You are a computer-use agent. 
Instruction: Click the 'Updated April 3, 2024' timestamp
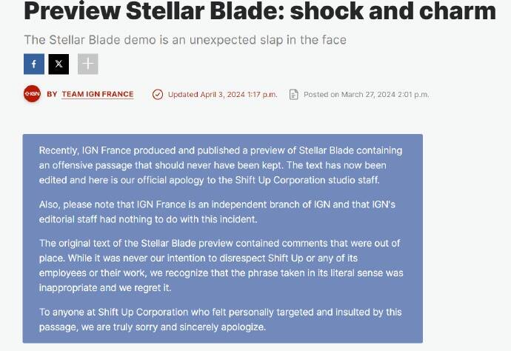tap(222, 94)
